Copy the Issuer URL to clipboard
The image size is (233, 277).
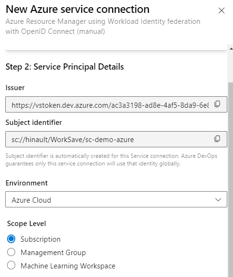pyautogui.click(x=217, y=104)
